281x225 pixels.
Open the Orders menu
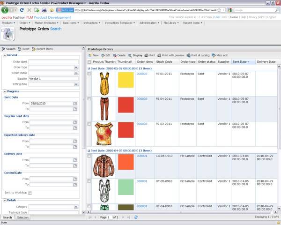click(25, 23)
